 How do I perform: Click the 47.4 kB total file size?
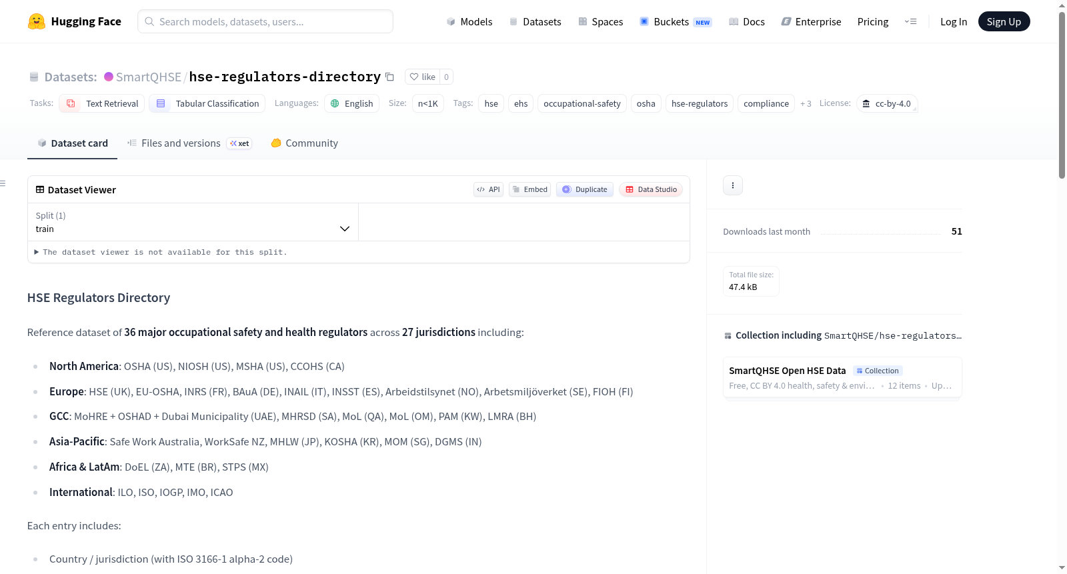click(743, 287)
